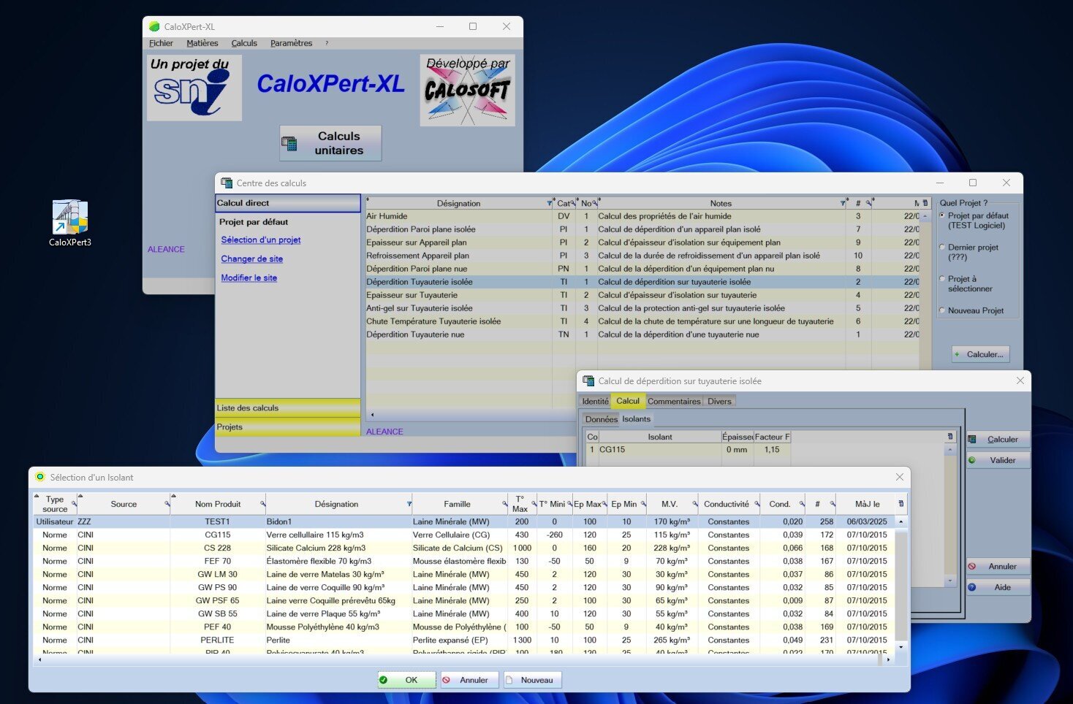Click search icon in T° Max column header
This screenshot has height=704, width=1073.
[534, 504]
